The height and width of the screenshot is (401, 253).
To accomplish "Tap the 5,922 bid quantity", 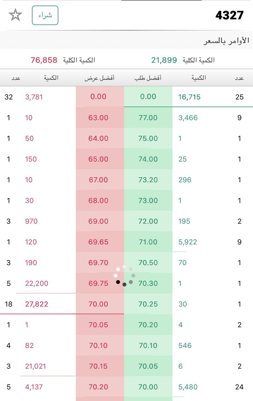I will point(188,242).
